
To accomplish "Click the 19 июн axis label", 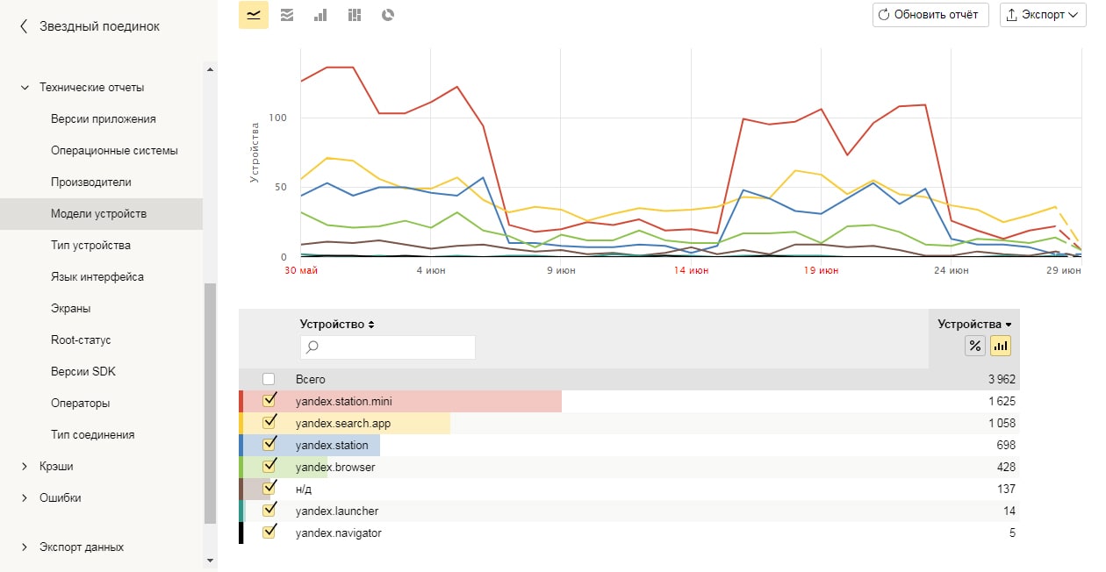I will (x=822, y=271).
